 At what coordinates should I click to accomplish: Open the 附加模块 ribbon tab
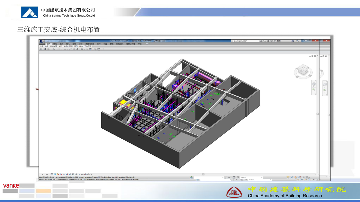click(x=120, y=44)
